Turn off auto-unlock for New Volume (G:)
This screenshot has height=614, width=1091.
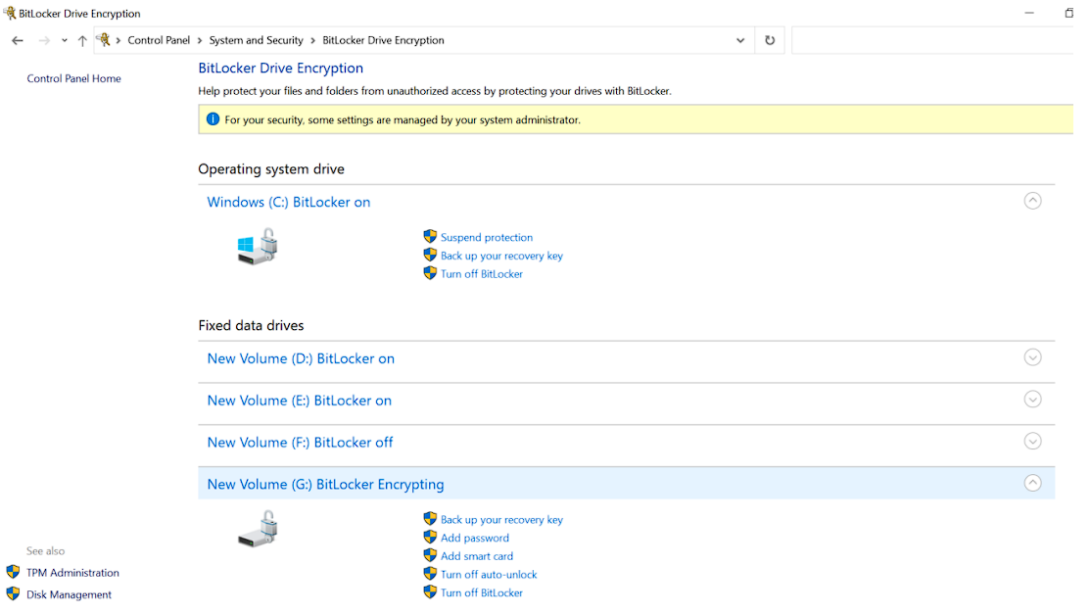pyautogui.click(x=488, y=574)
